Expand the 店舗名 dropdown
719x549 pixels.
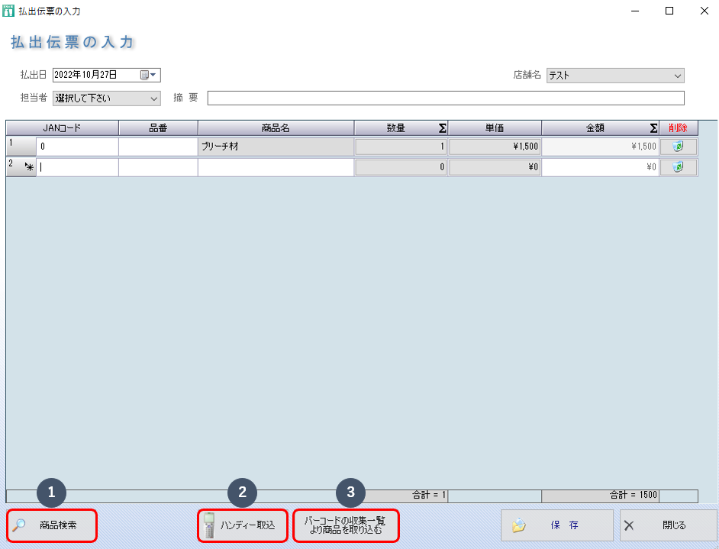tap(677, 76)
